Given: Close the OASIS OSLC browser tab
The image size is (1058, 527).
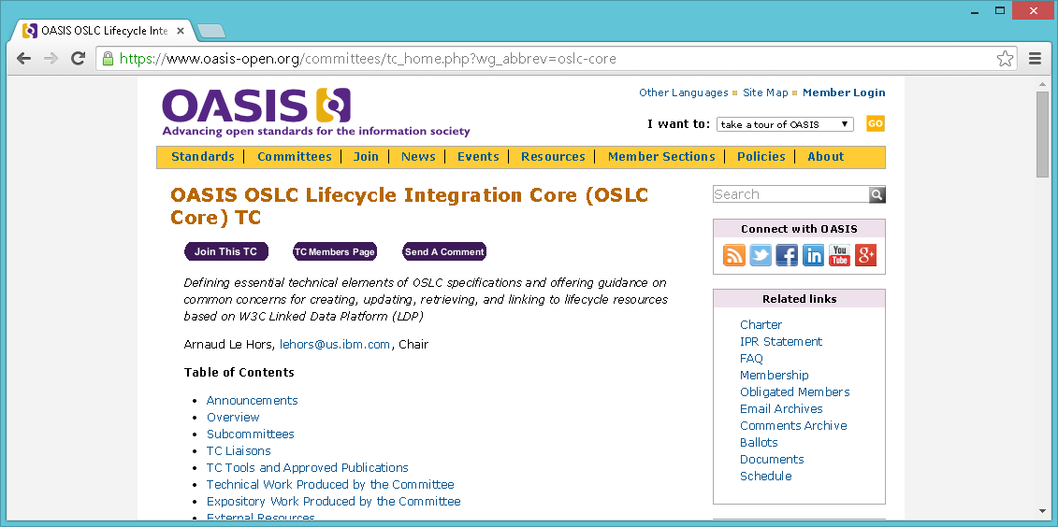Looking at the screenshot, I should 181,31.
